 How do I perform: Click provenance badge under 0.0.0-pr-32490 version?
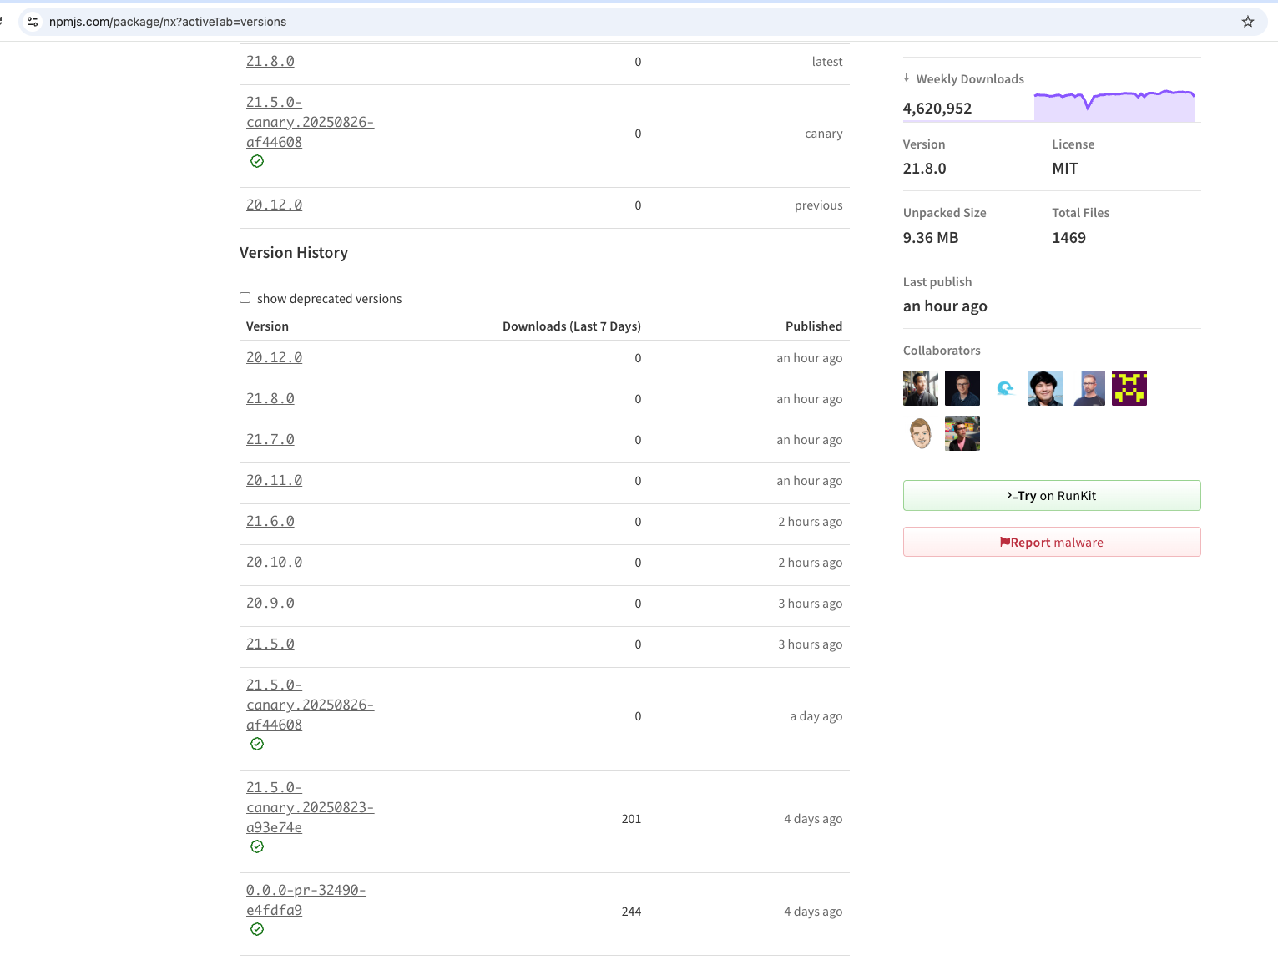pos(257,929)
